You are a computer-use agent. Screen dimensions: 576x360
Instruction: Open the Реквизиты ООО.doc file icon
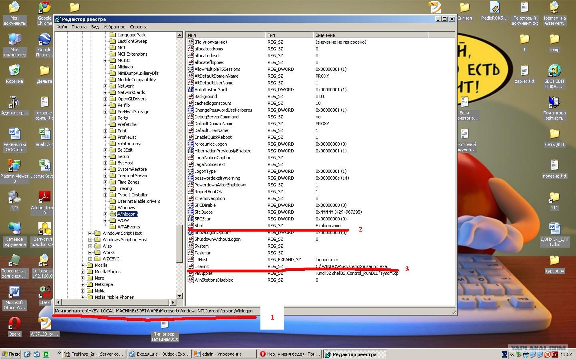[x=14, y=139]
